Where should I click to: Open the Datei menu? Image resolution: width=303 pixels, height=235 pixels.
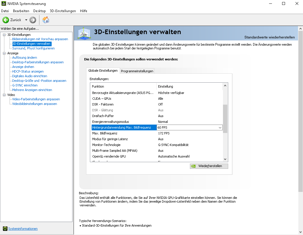5,11
